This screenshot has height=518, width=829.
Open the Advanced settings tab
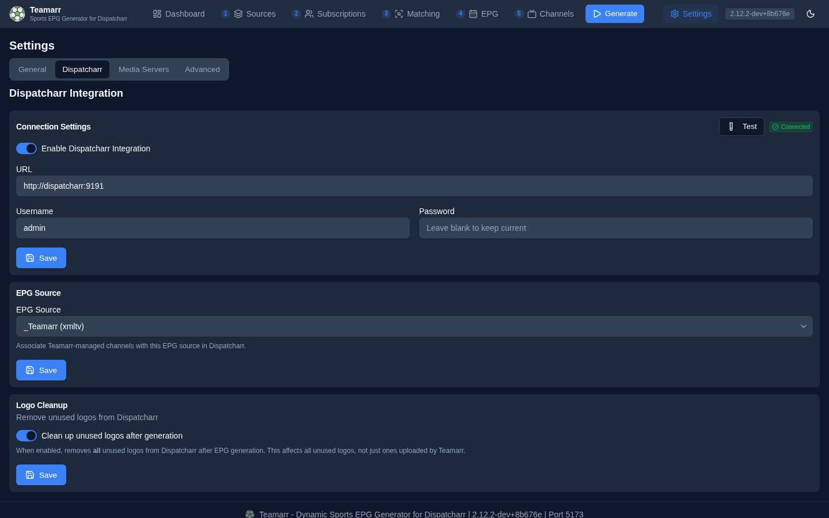[203, 69]
